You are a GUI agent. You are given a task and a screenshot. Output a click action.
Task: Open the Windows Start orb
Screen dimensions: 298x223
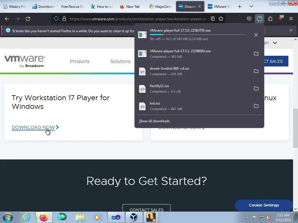8,217
